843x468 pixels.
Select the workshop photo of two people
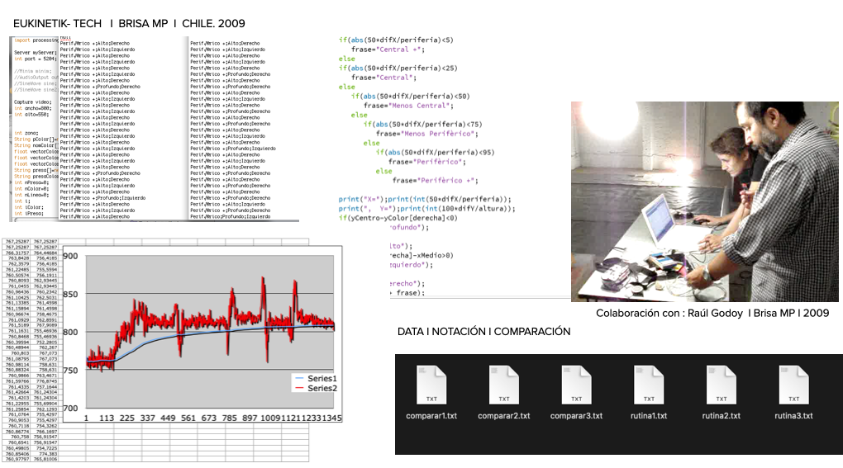704,201
